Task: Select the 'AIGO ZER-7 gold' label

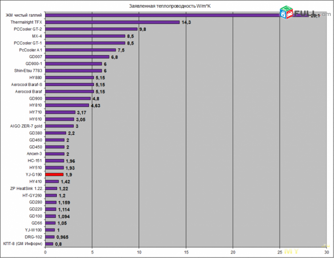Action: coord(26,126)
